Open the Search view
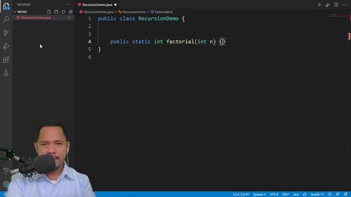The width and height of the screenshot is (351, 197). [6, 20]
